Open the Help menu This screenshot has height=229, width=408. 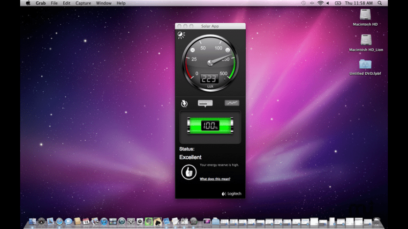pos(121,3)
